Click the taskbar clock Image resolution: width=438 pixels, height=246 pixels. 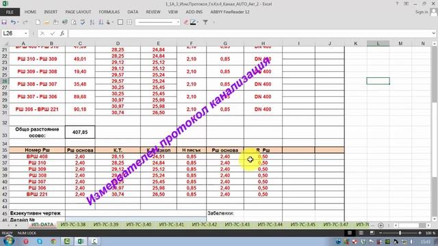point(426,241)
